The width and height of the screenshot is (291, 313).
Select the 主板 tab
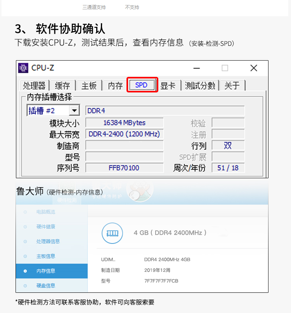(x=89, y=86)
